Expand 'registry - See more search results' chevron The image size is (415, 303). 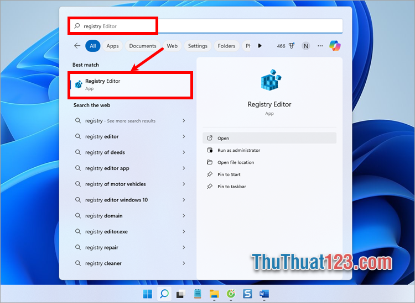pyautogui.click(x=184, y=121)
